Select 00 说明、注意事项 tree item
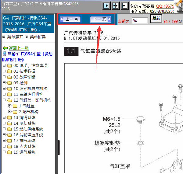The width and height of the screenshot is (183, 174). coord(30,65)
